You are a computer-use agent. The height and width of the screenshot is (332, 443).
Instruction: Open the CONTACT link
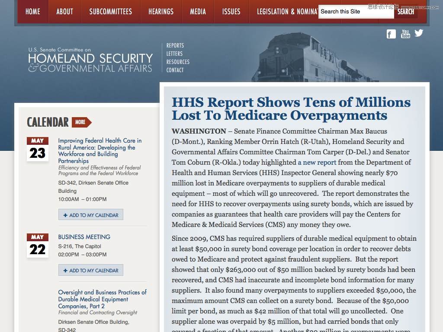point(175,70)
